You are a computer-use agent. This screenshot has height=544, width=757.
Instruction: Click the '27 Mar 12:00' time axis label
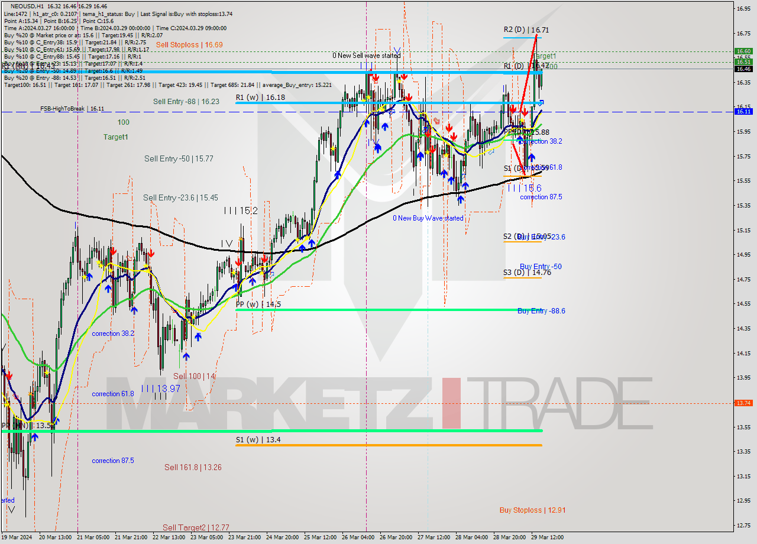[434, 537]
